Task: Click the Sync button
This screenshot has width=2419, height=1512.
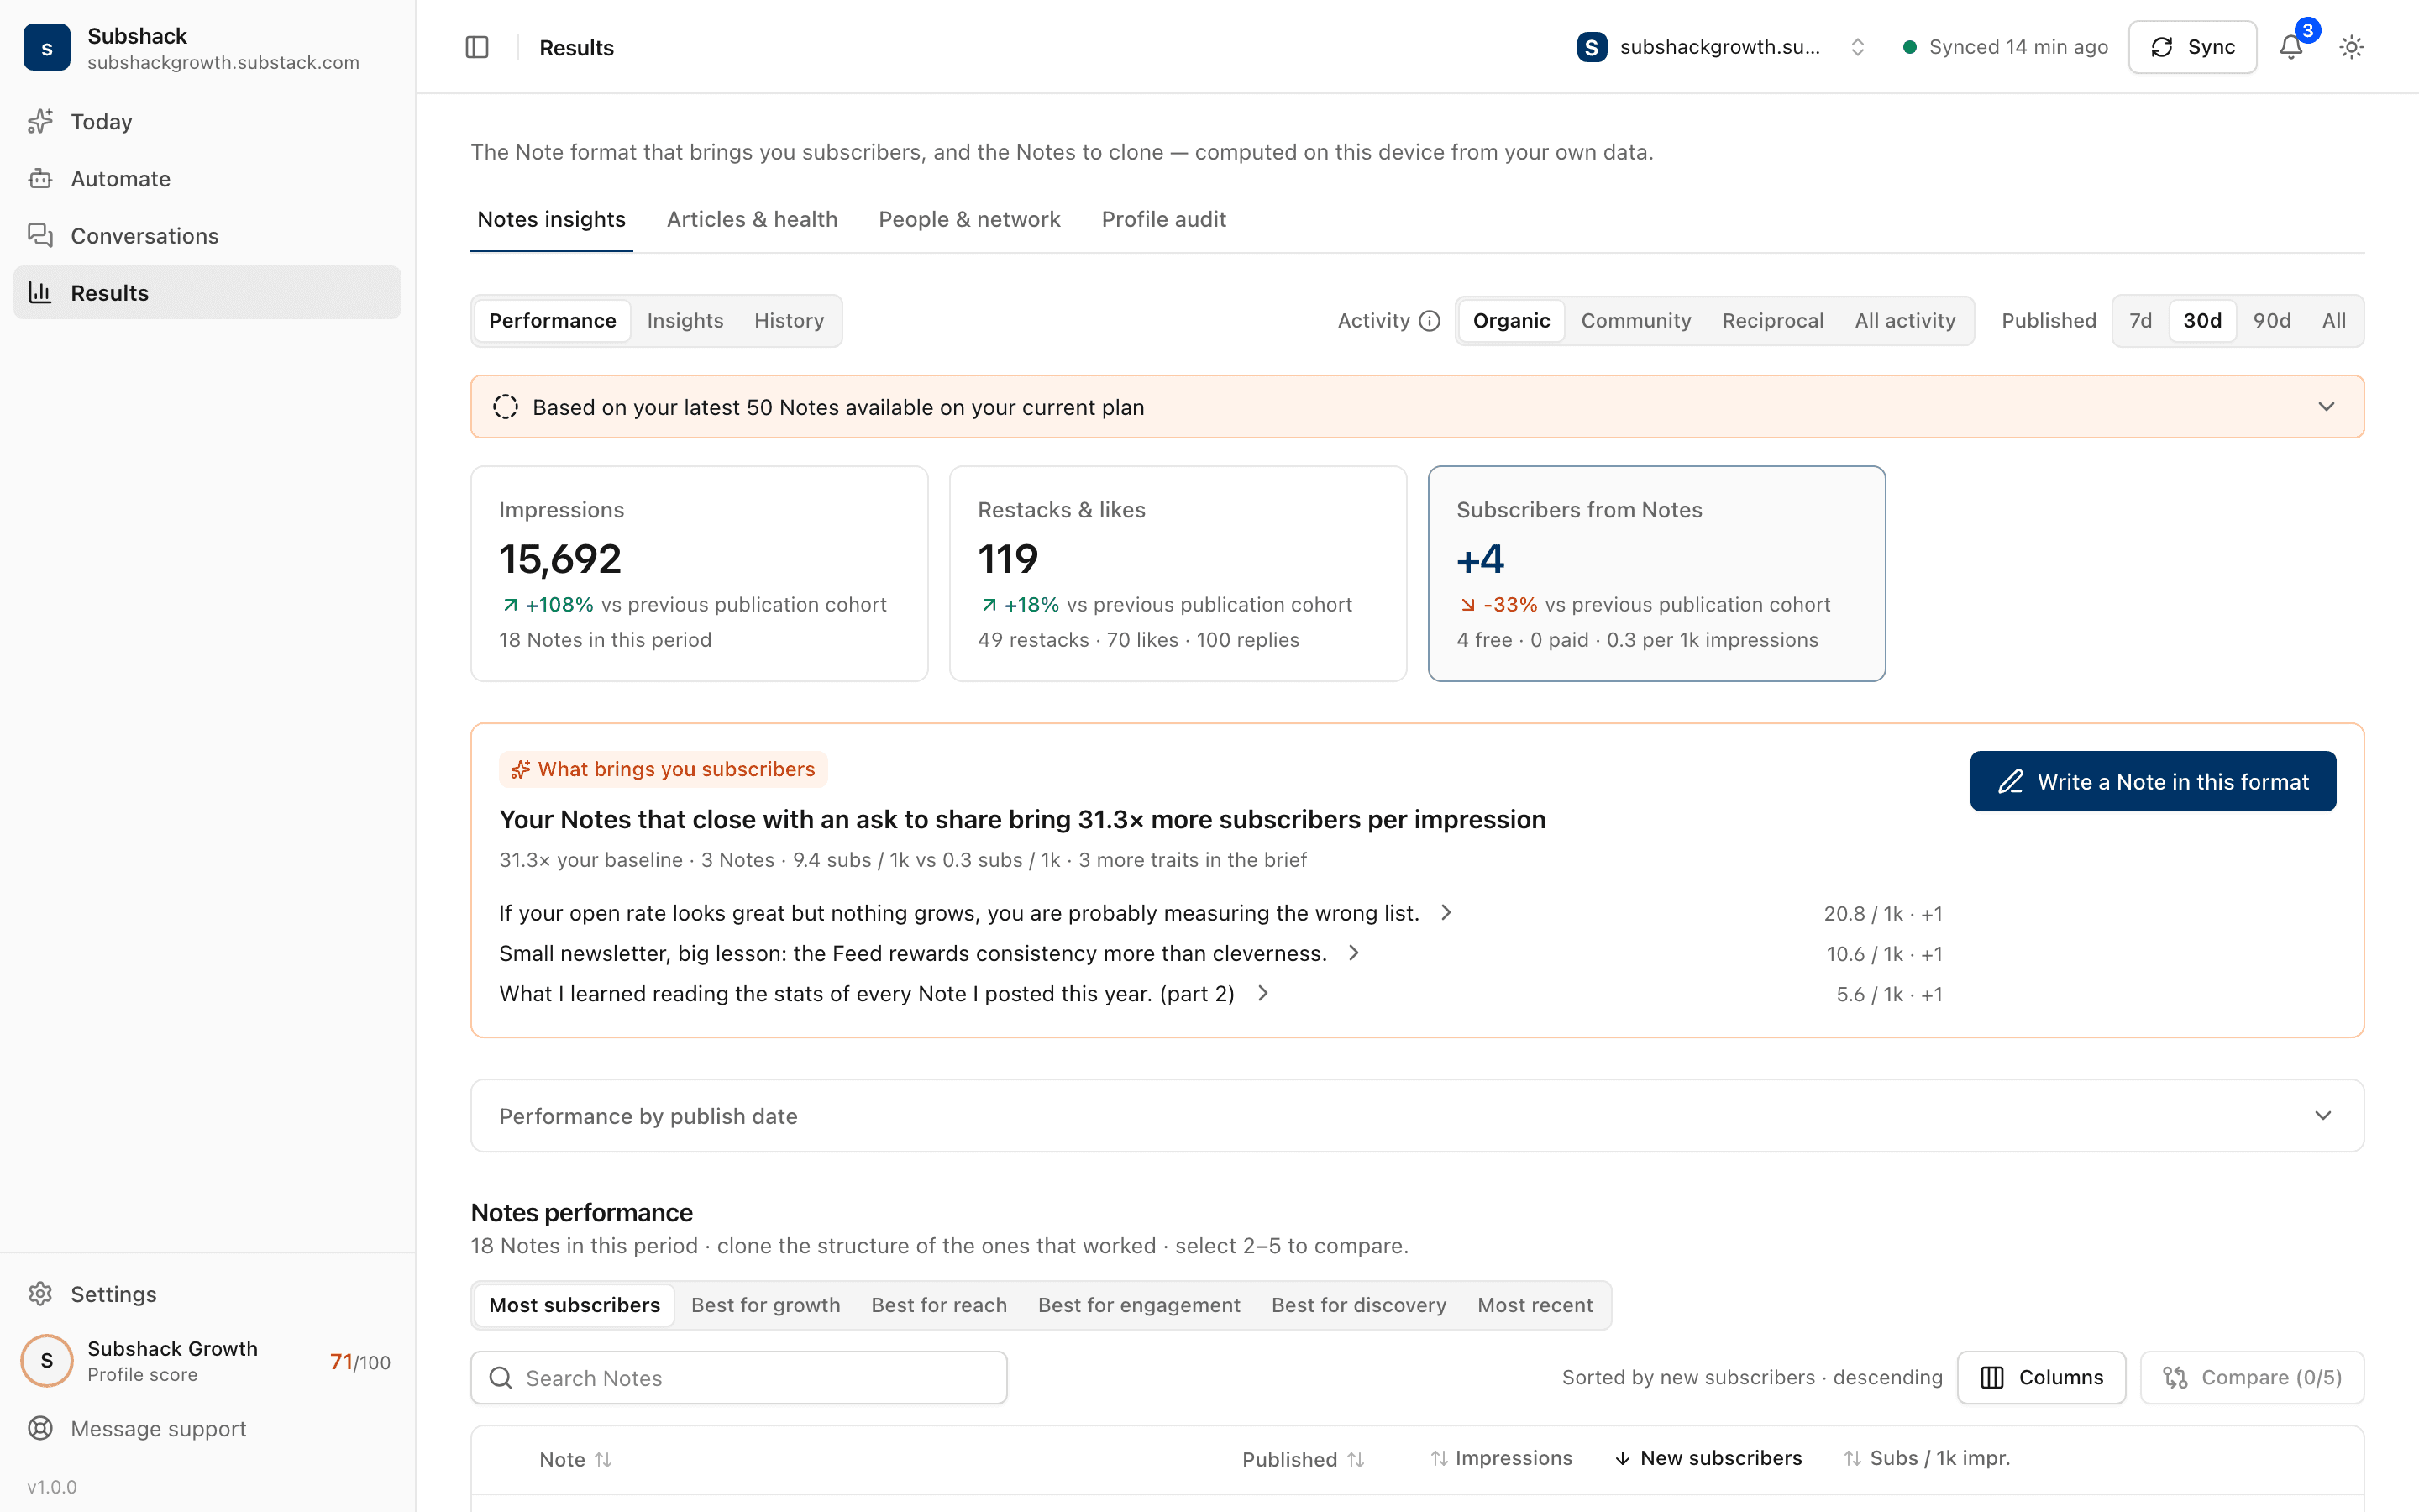Action: [2191, 47]
